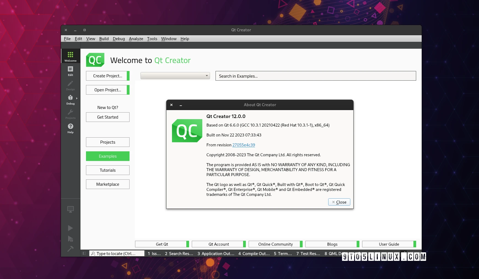Switch to Edit mode using the sidebar icon

70,71
